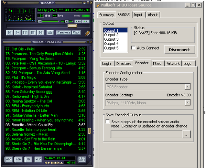
Task: Click the playlist mini stop control
Action: coord(55,163)
